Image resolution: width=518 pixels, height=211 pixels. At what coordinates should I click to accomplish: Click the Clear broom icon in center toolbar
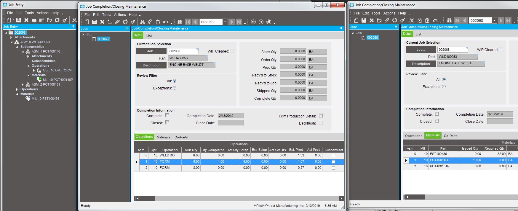(x=133, y=22)
